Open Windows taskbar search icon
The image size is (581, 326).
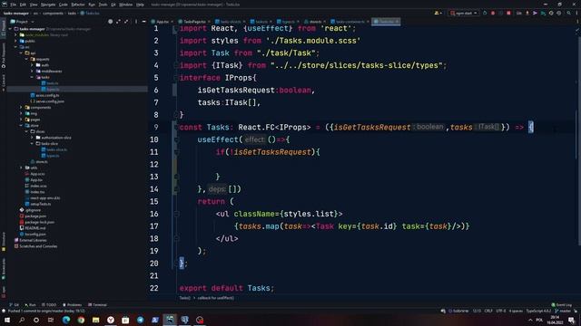(22, 320)
